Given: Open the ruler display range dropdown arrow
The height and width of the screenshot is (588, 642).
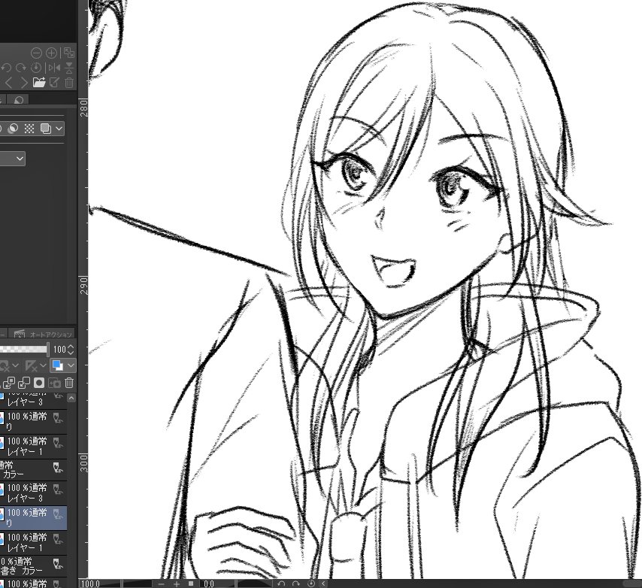Looking at the screenshot, I should (x=43, y=365).
